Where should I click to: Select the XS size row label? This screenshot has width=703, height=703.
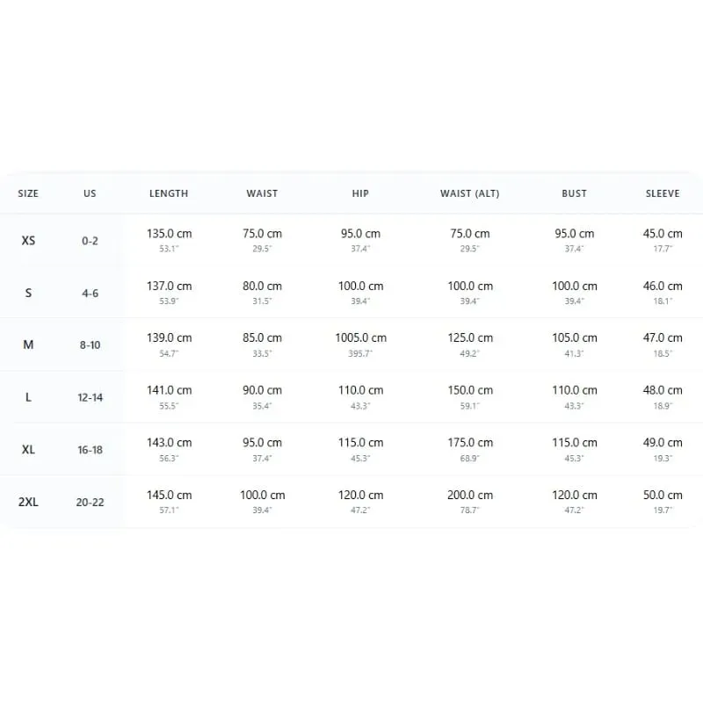point(28,241)
